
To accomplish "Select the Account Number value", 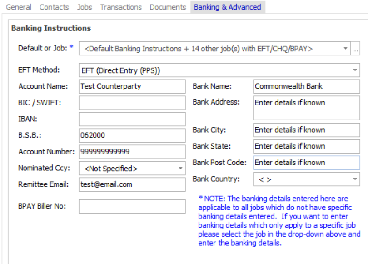I will tap(132, 152).
